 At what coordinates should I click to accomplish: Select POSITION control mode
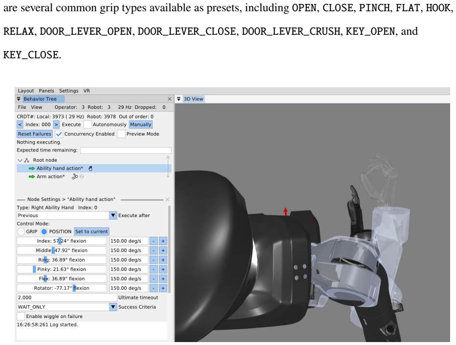(x=44, y=232)
